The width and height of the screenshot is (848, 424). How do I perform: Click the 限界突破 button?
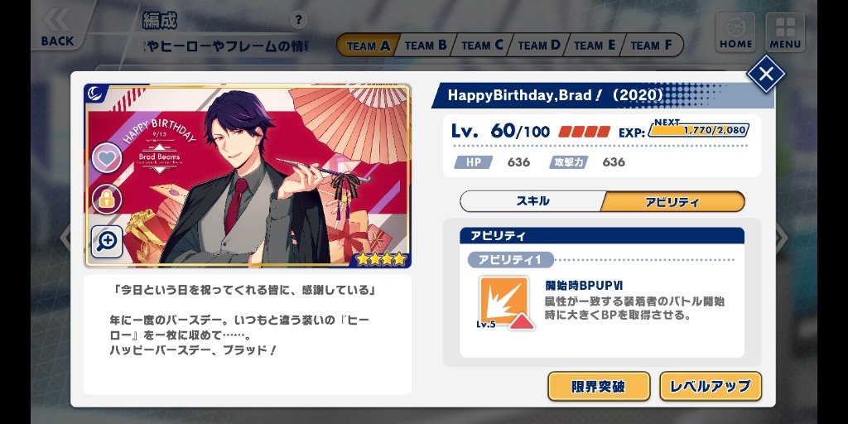599,386
